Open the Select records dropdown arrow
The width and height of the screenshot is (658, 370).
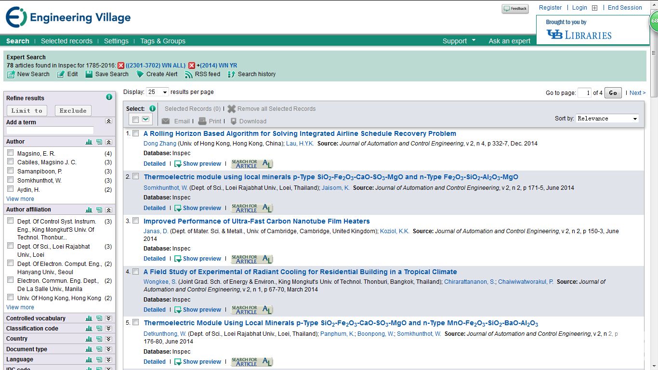tap(145, 119)
